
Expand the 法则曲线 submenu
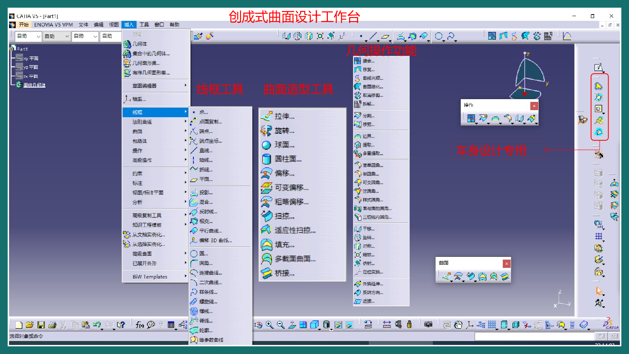pos(156,122)
